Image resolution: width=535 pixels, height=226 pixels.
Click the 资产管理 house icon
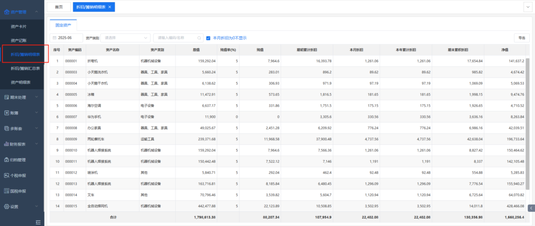point(6,12)
